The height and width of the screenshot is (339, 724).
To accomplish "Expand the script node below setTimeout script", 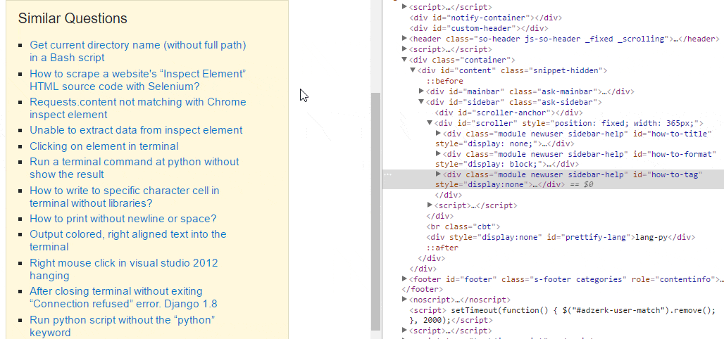I will [405, 330].
